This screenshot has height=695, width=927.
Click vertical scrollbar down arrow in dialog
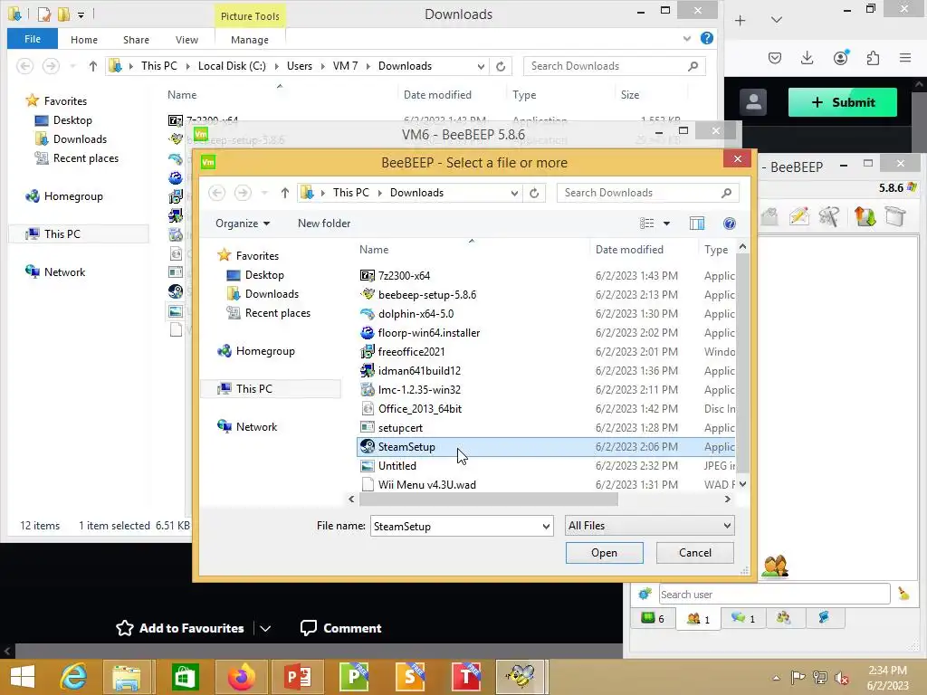point(743,484)
